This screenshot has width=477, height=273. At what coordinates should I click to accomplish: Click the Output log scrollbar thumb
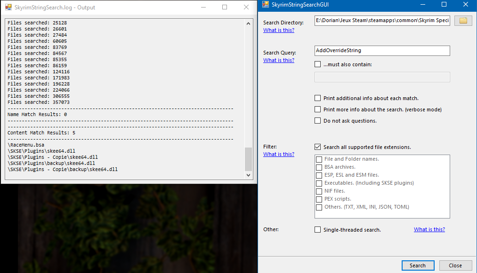point(248,159)
